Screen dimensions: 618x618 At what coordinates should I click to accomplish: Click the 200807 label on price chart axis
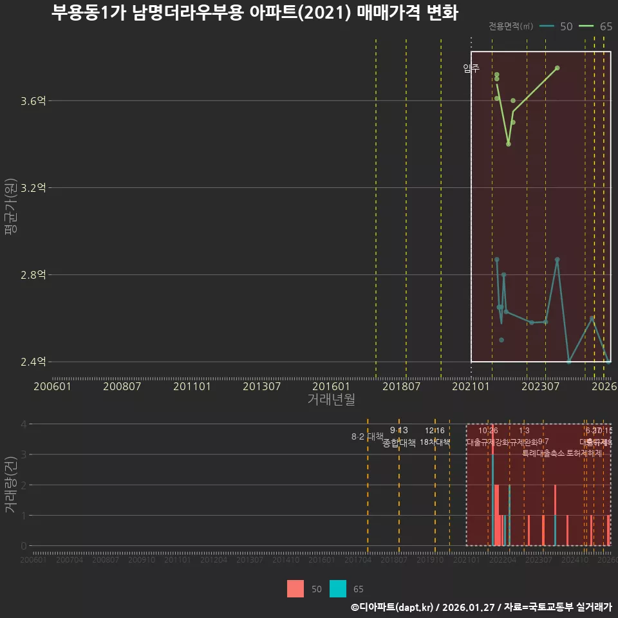122,386
